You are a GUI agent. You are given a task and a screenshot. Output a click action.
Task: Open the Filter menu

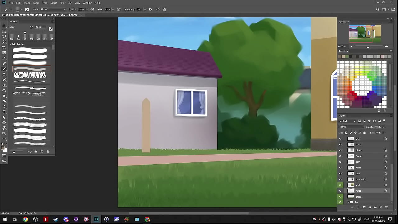(x=62, y=3)
